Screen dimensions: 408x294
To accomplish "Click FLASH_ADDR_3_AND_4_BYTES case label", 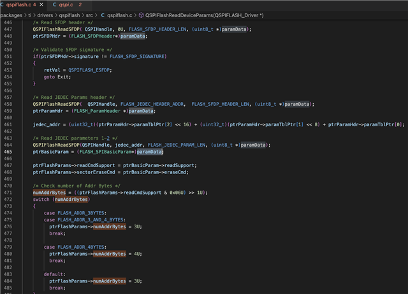I will click(91, 220).
